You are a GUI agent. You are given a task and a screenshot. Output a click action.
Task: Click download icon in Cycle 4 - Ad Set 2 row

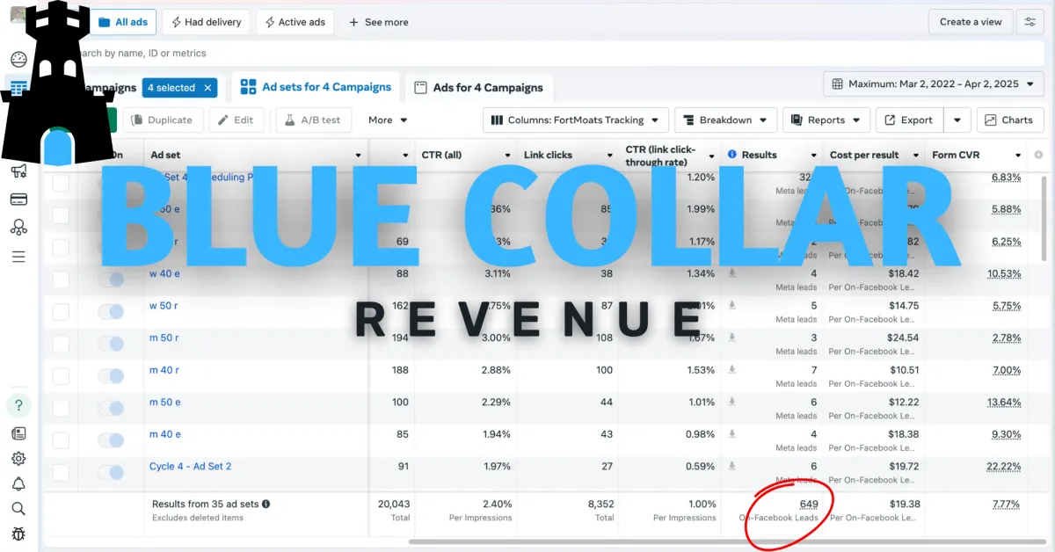(731, 467)
